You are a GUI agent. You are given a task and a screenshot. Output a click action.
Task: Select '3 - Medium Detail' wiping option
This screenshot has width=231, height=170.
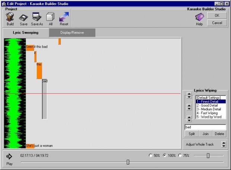pyautogui.click(x=211, y=109)
